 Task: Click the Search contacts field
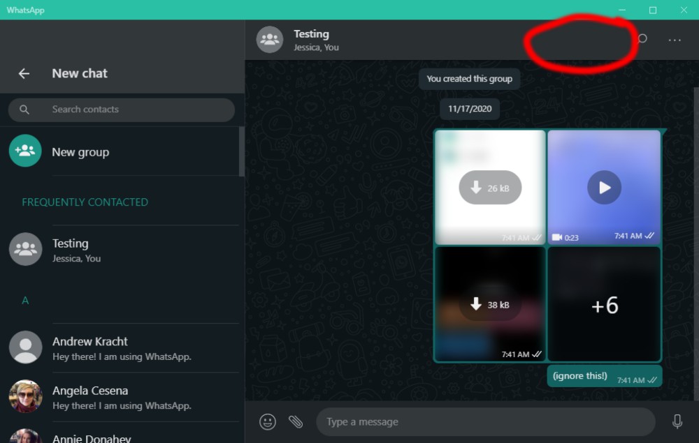[x=121, y=110]
